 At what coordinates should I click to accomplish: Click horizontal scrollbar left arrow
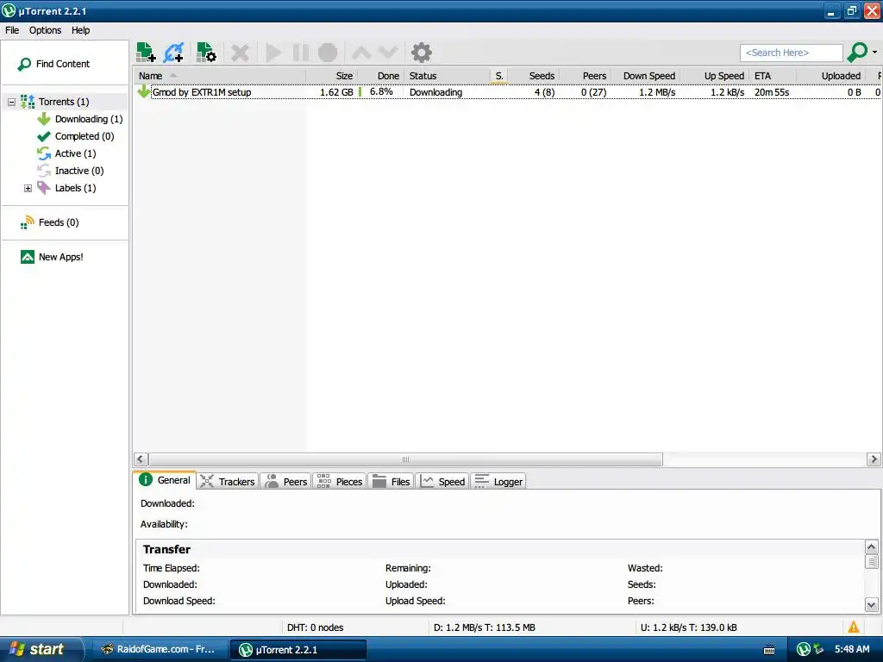pos(141,459)
